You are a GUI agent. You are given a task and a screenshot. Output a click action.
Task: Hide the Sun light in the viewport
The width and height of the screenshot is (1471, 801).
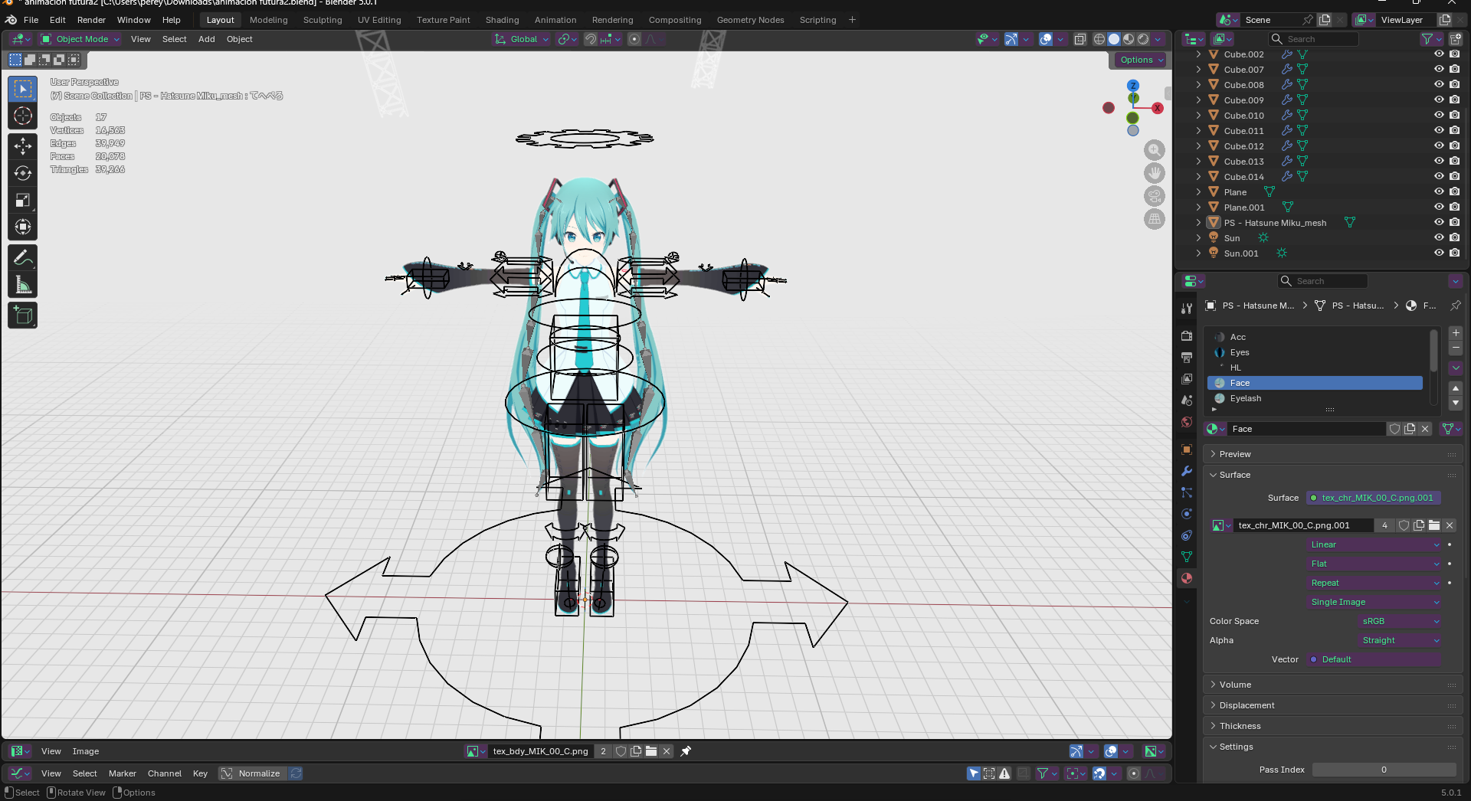pos(1439,238)
